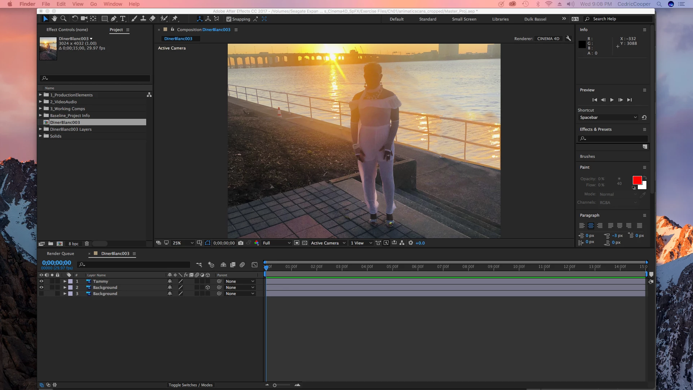Toggle the Snapping checkbox
This screenshot has width=693, height=390.
pos(228,19)
